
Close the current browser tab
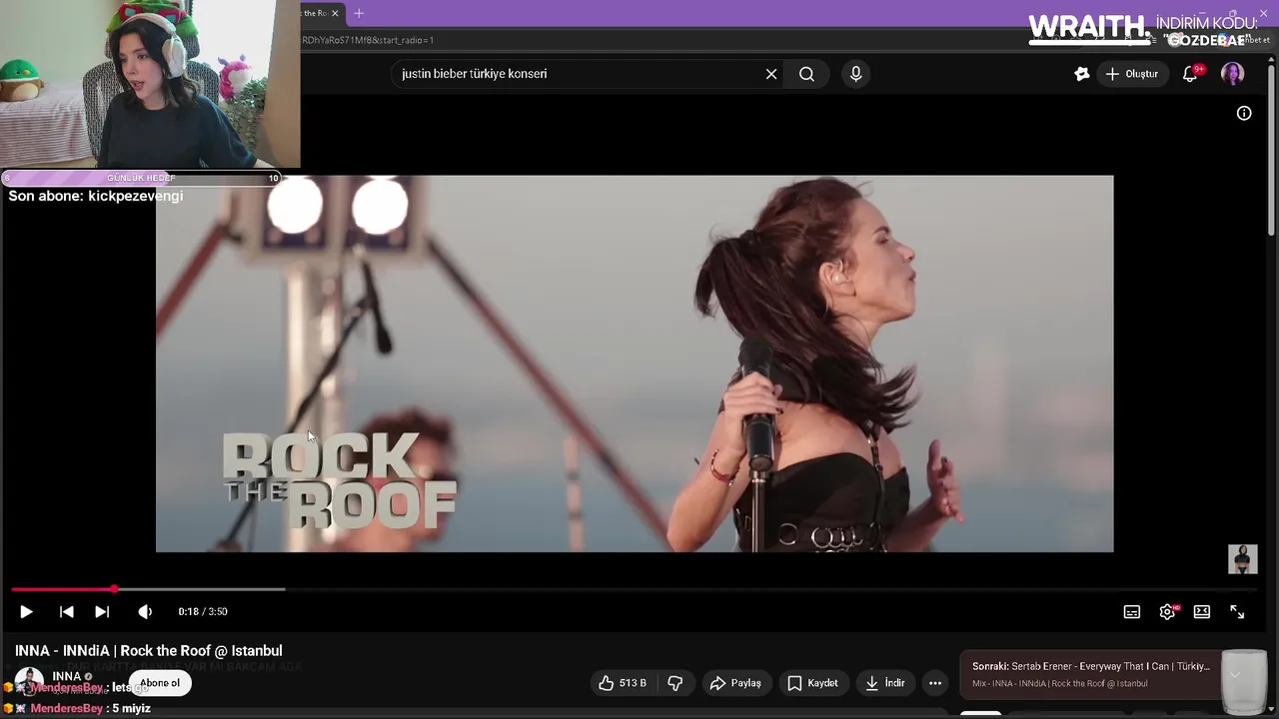tap(335, 13)
